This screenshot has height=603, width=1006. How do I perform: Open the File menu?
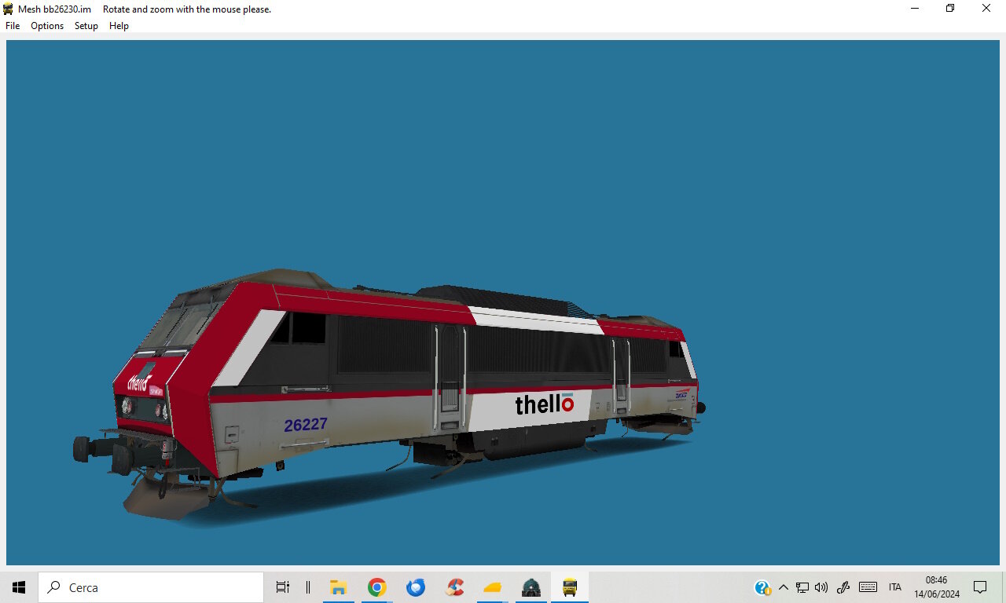(x=13, y=26)
